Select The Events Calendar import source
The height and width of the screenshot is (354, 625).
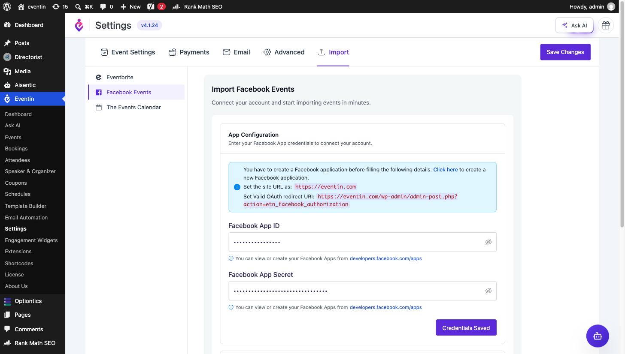(137, 107)
